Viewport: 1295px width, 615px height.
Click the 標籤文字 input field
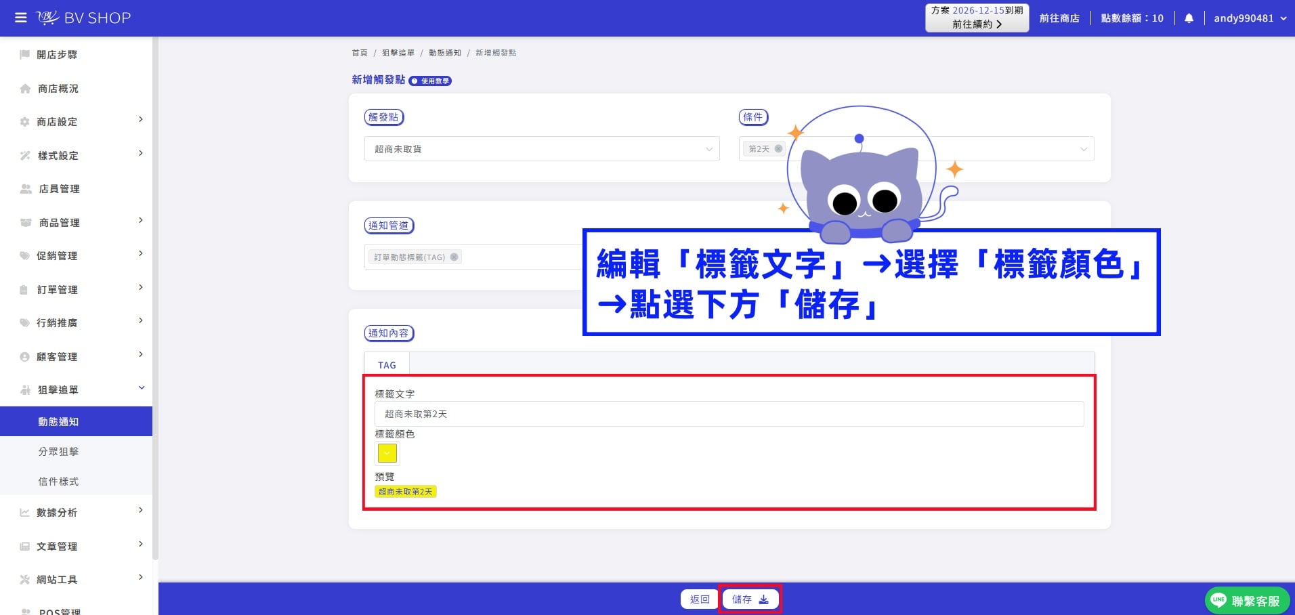click(729, 414)
